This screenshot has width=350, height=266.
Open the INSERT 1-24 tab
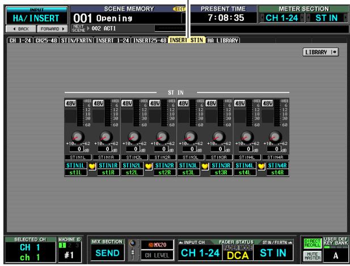(x=112, y=40)
